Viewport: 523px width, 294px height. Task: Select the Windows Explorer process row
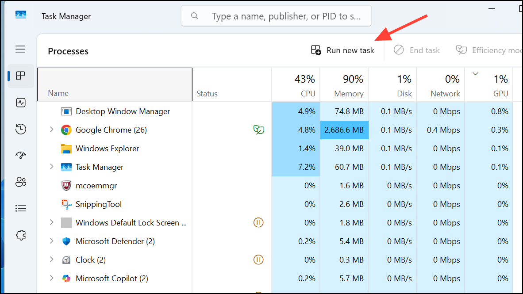(107, 149)
